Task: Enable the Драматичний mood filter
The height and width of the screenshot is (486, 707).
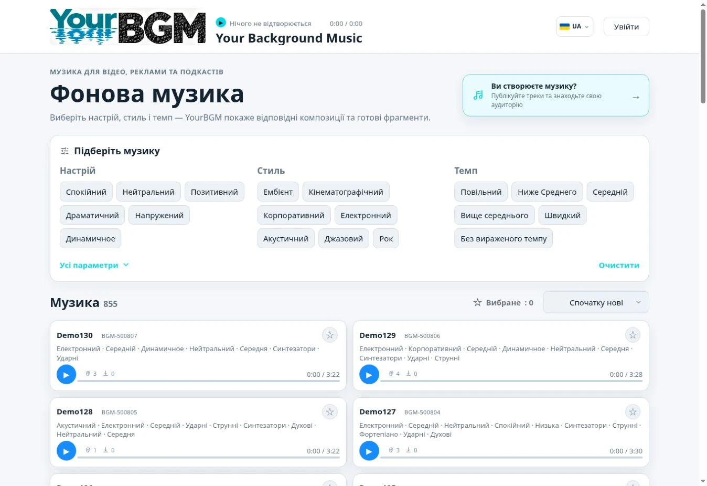Action: pos(92,215)
